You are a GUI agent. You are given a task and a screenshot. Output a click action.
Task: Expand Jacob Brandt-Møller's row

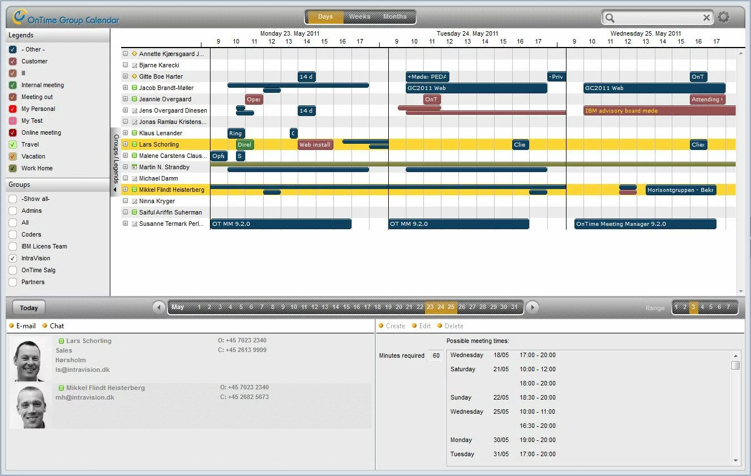coord(126,88)
